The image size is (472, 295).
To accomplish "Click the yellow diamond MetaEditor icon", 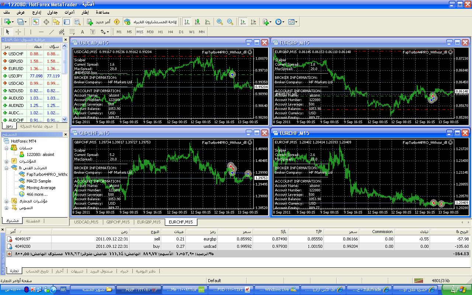I will pos(117,22).
